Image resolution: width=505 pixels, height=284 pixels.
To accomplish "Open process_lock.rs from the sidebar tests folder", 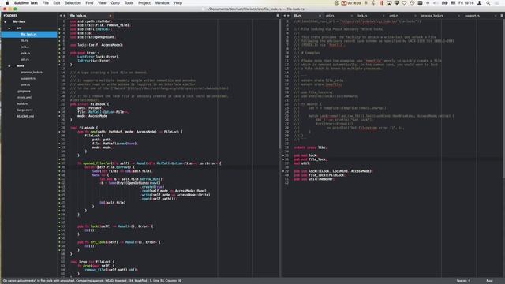I will pos(32,72).
